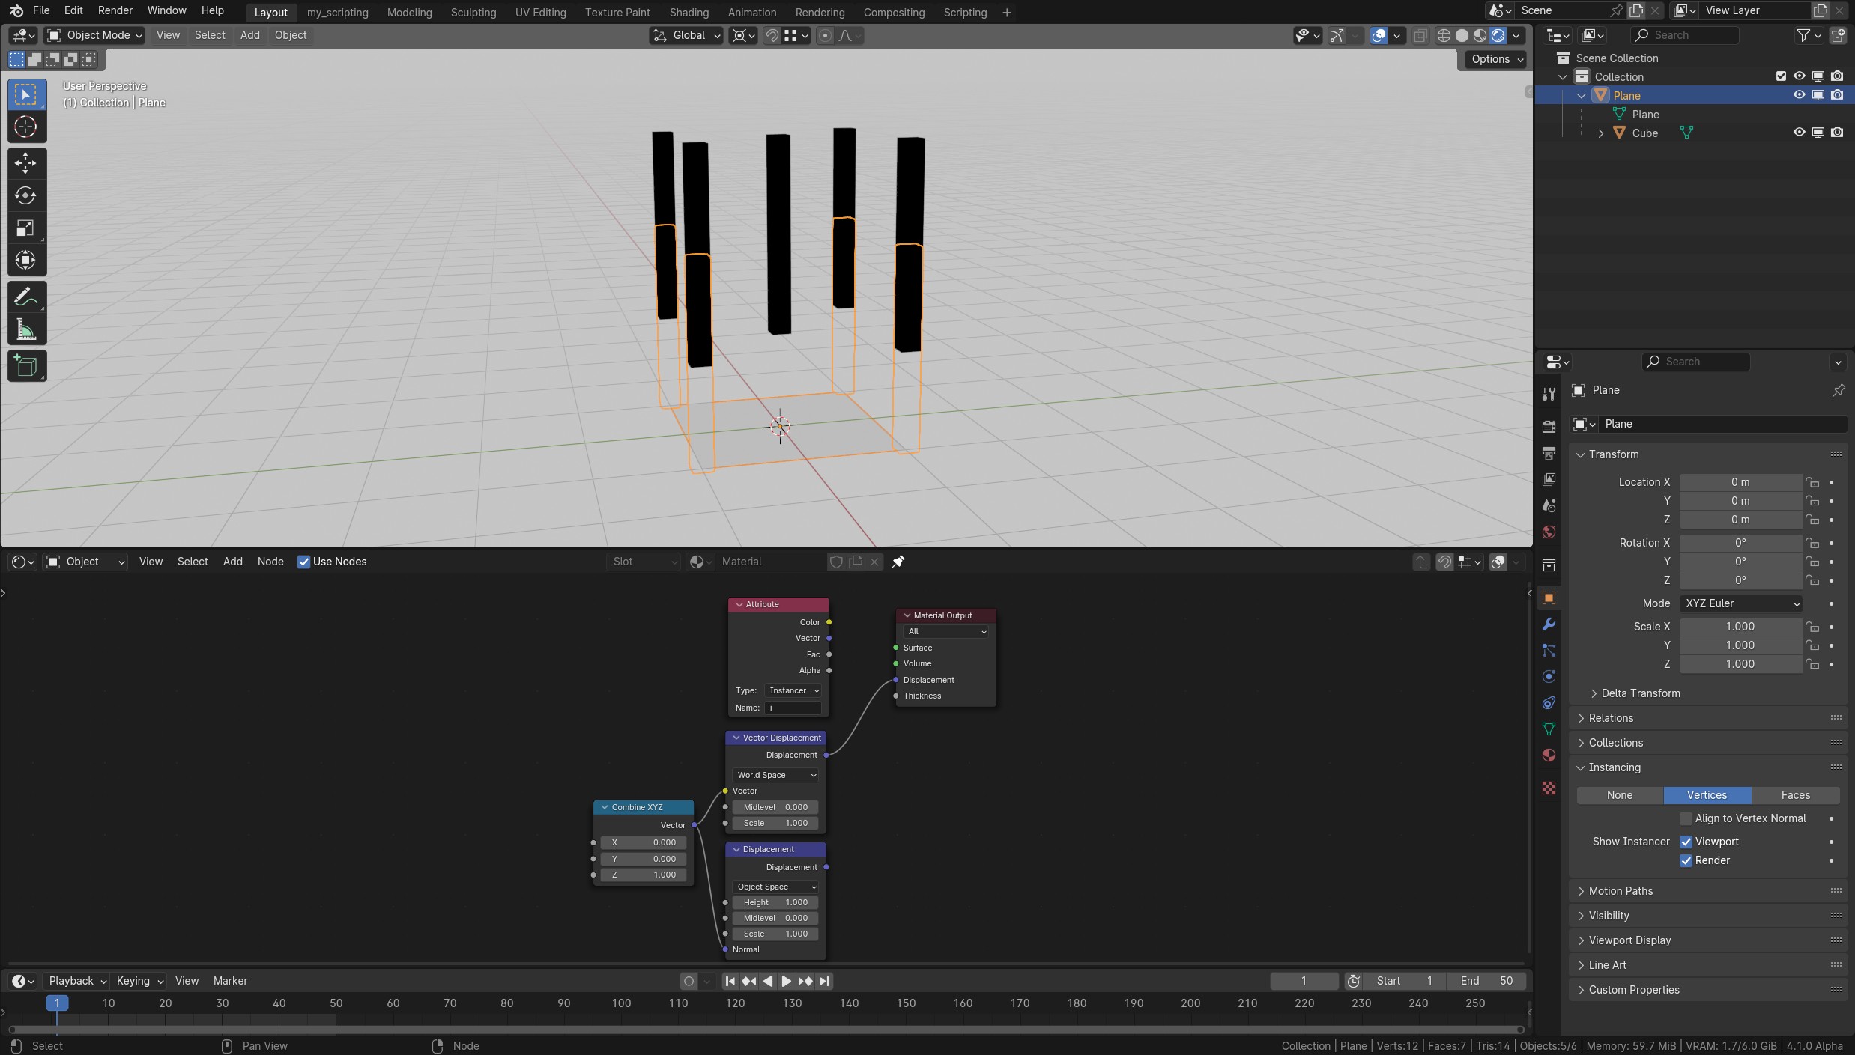
Task: Activate the Scale tool
Action: [x=26, y=228]
